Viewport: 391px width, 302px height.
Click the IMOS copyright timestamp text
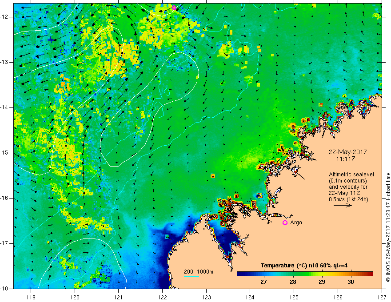(388, 227)
